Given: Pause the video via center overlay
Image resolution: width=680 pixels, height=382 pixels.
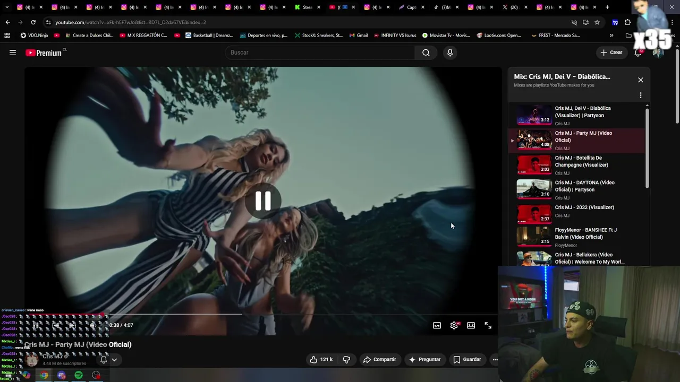Looking at the screenshot, I should [263, 201].
